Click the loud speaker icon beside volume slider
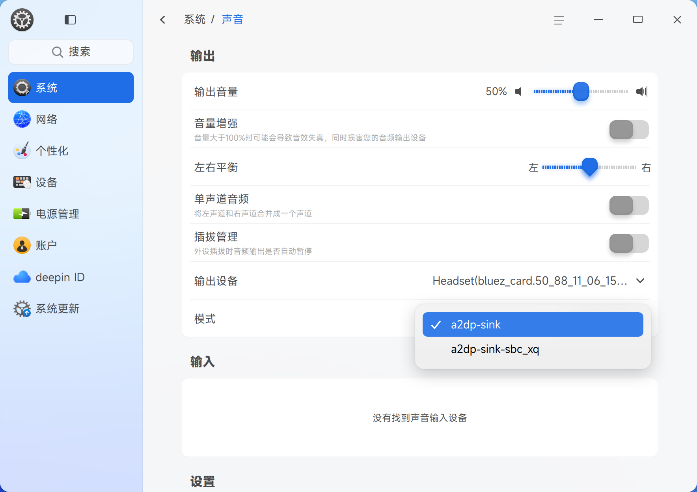The height and width of the screenshot is (492, 697). pos(642,91)
